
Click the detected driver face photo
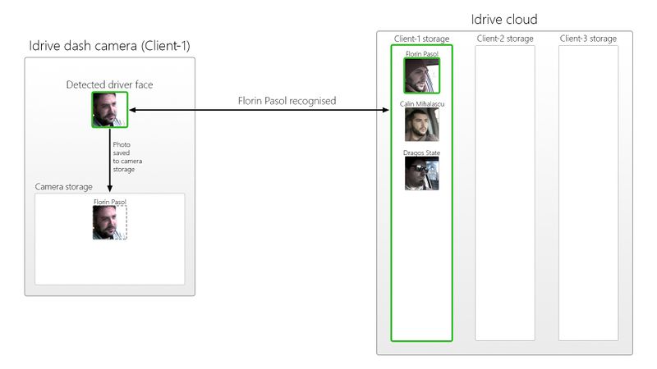point(109,109)
